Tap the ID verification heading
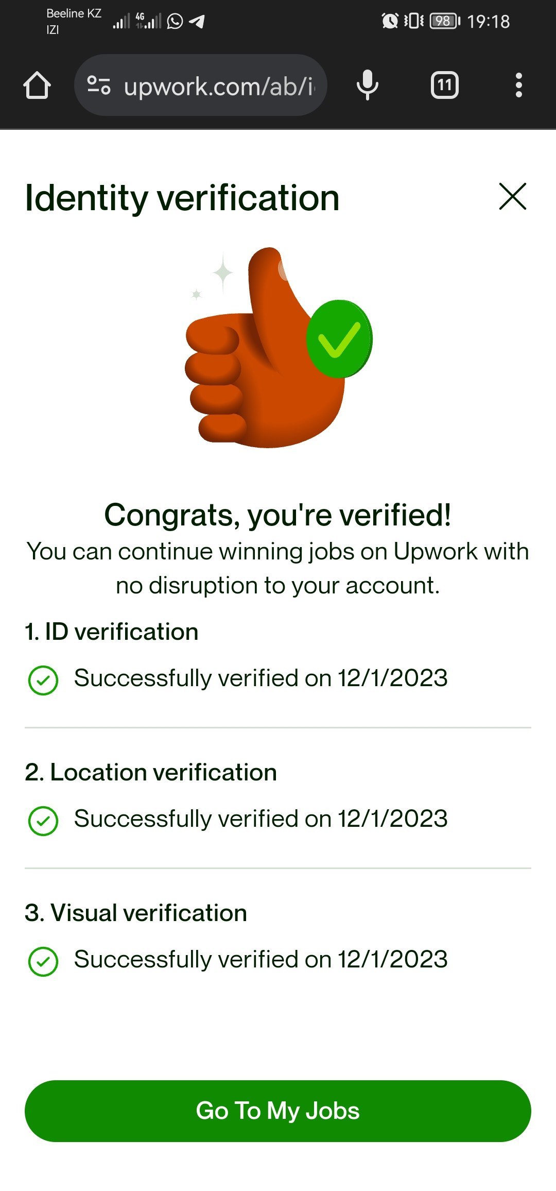 pos(112,632)
